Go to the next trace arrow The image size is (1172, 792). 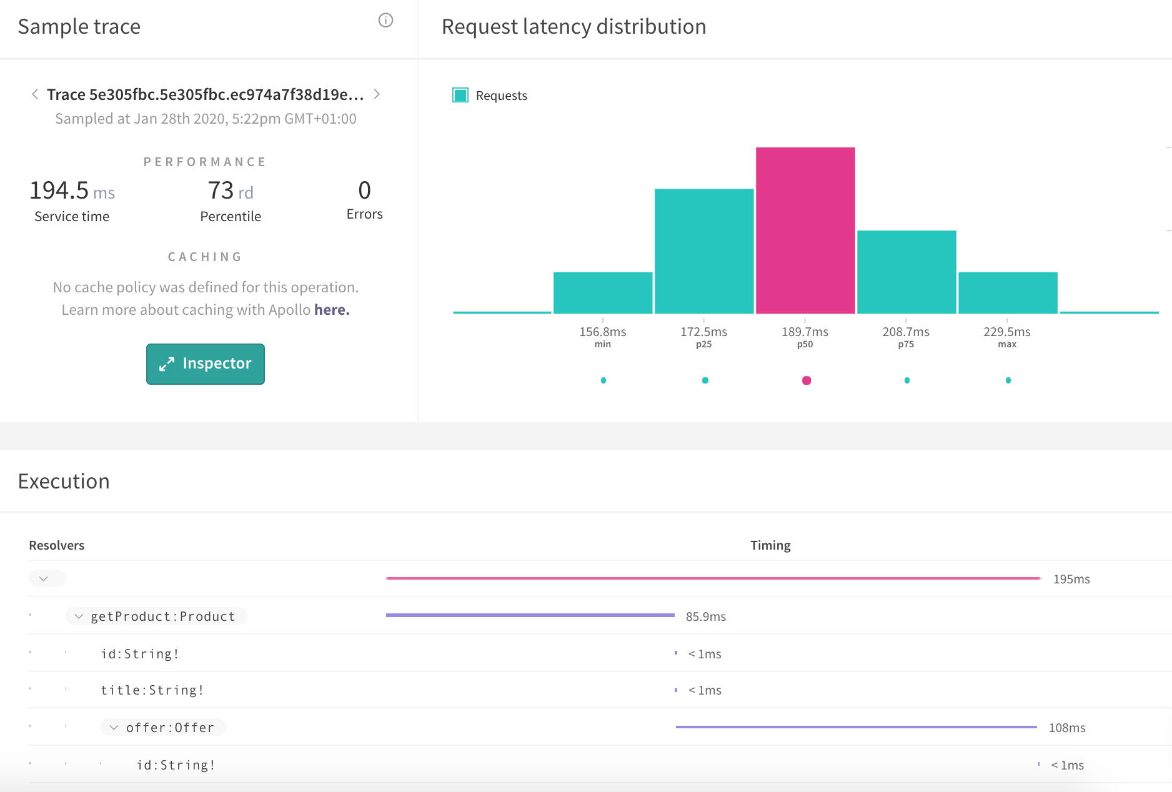(x=377, y=94)
